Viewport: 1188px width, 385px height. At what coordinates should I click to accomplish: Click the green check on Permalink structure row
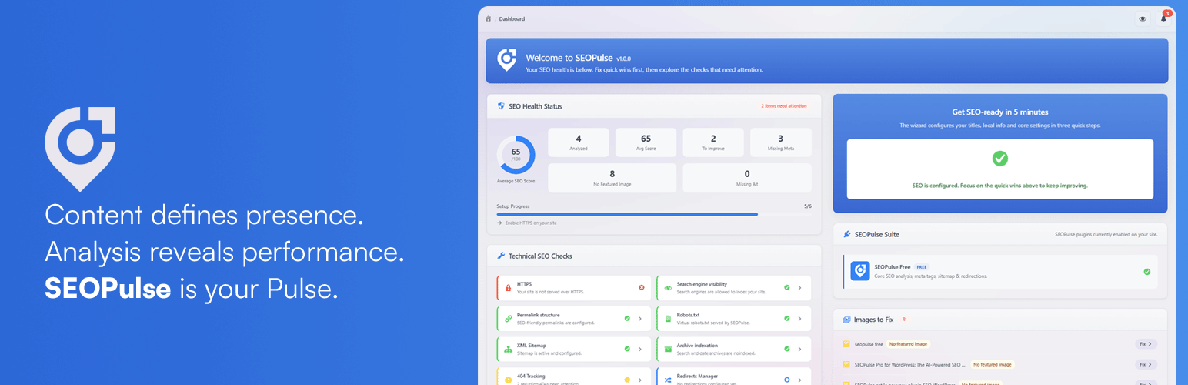coord(627,318)
